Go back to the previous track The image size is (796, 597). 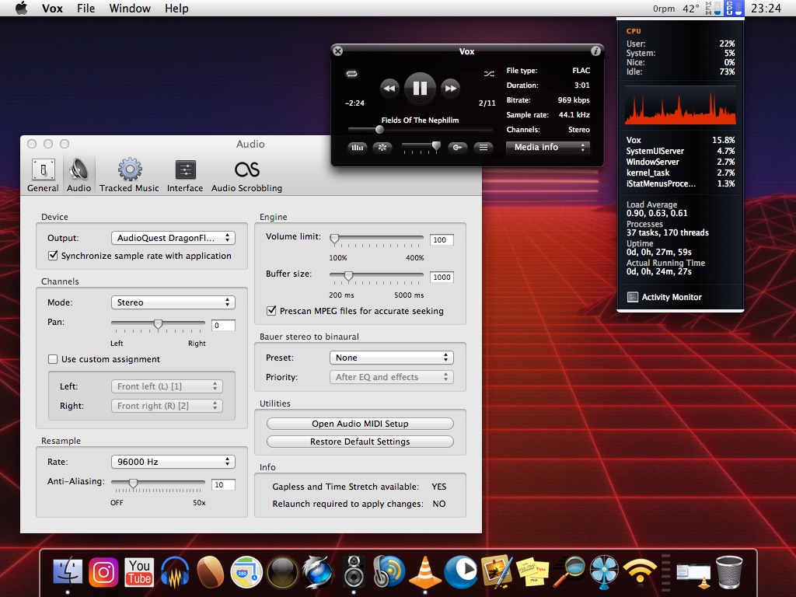click(389, 89)
